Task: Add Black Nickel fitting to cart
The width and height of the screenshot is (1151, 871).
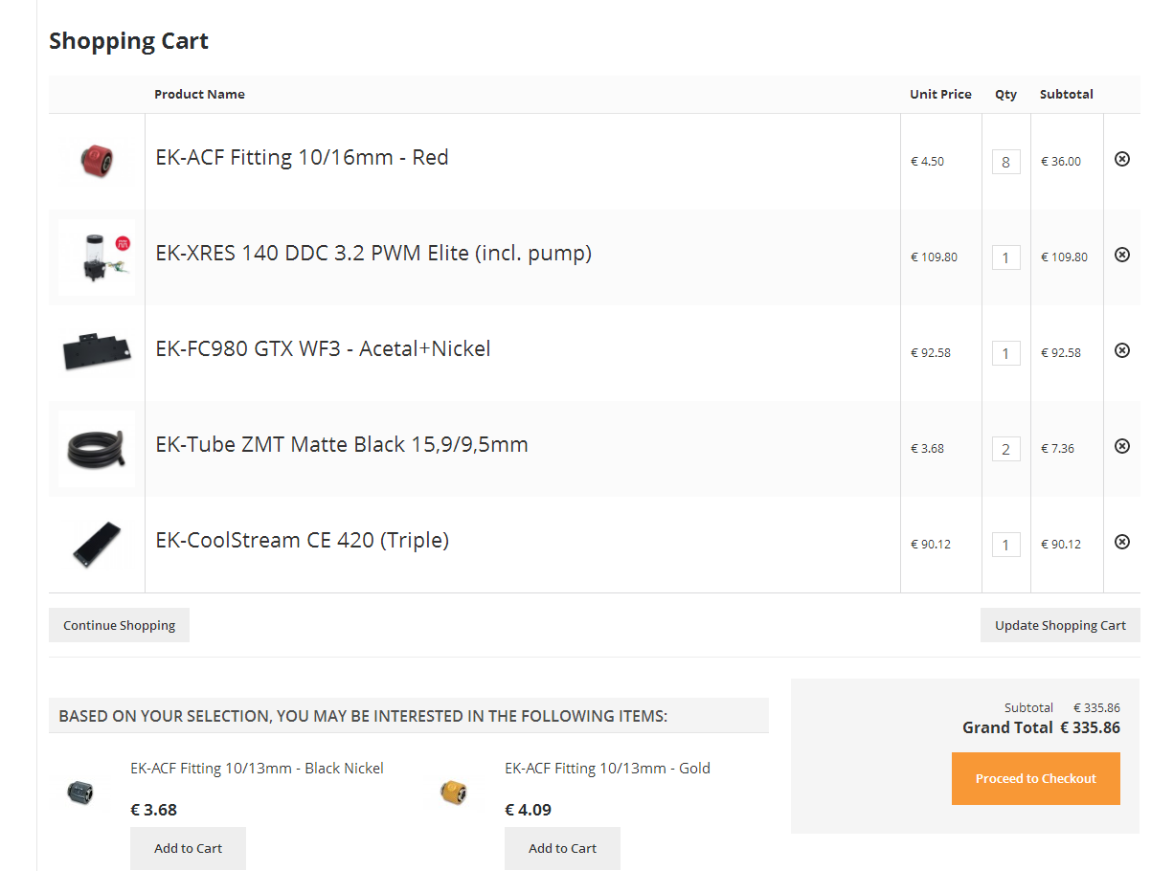Action: coord(188,848)
